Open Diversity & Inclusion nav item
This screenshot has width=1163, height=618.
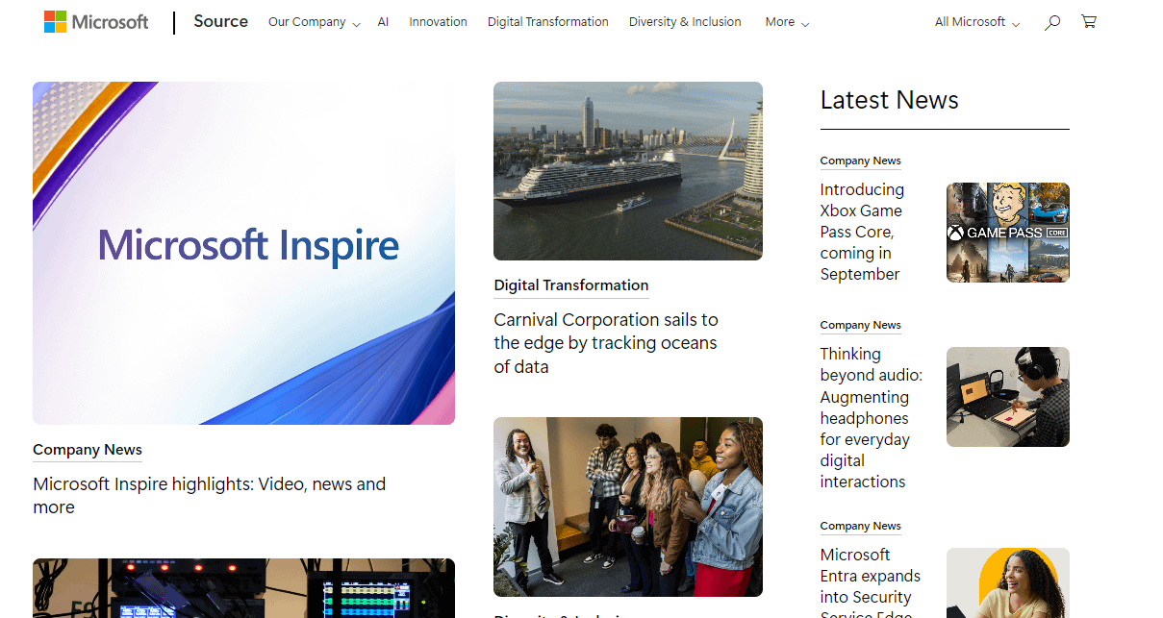685,22
